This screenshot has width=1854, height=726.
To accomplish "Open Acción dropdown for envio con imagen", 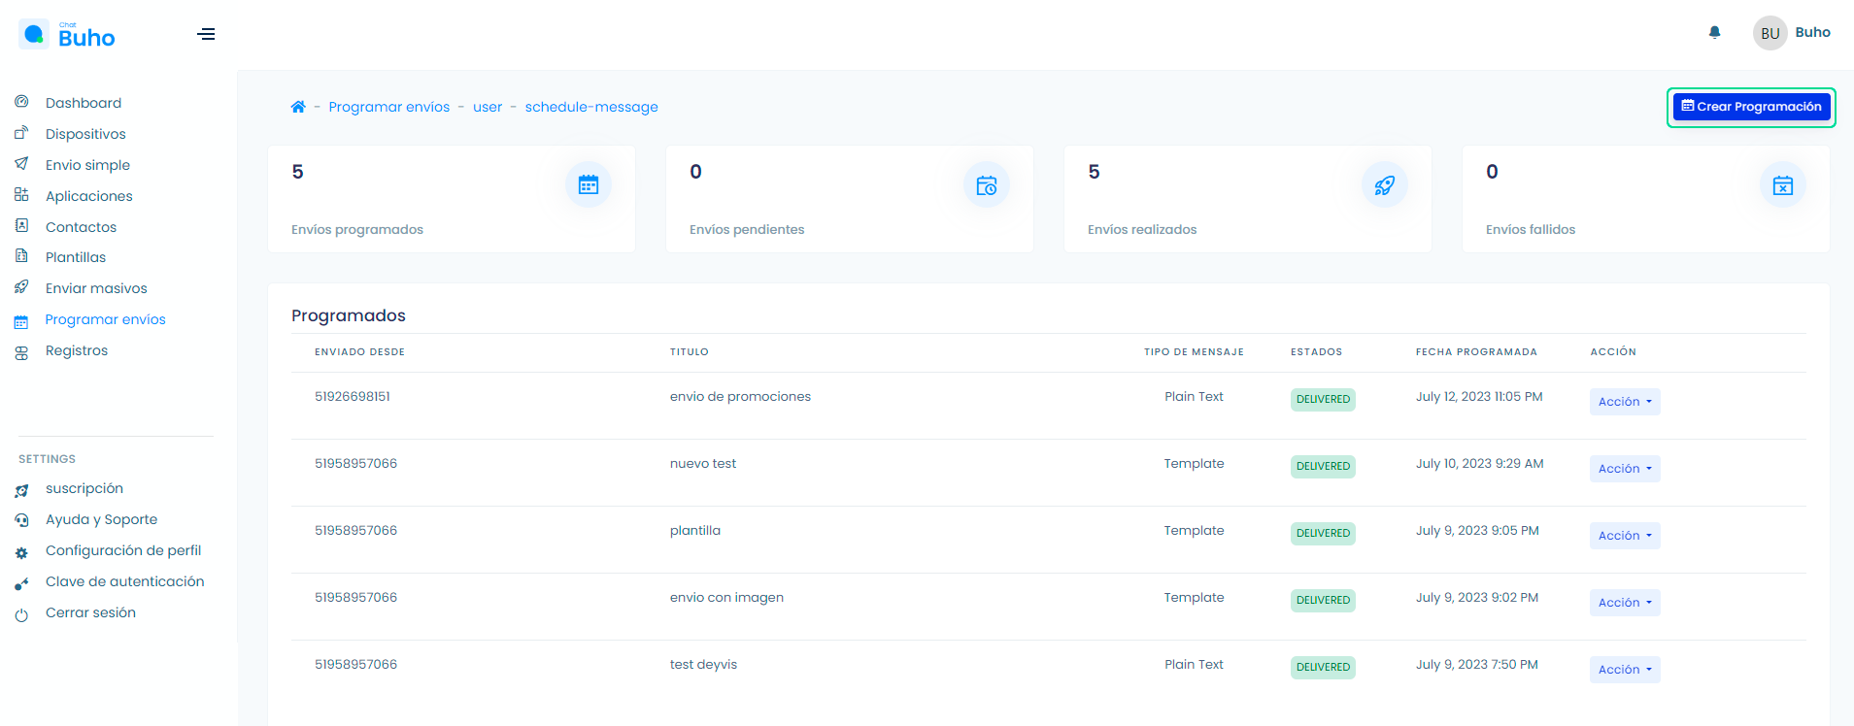I will click(x=1625, y=603).
